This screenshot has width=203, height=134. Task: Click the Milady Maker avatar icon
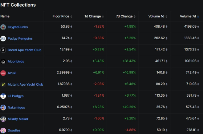click(3, 119)
